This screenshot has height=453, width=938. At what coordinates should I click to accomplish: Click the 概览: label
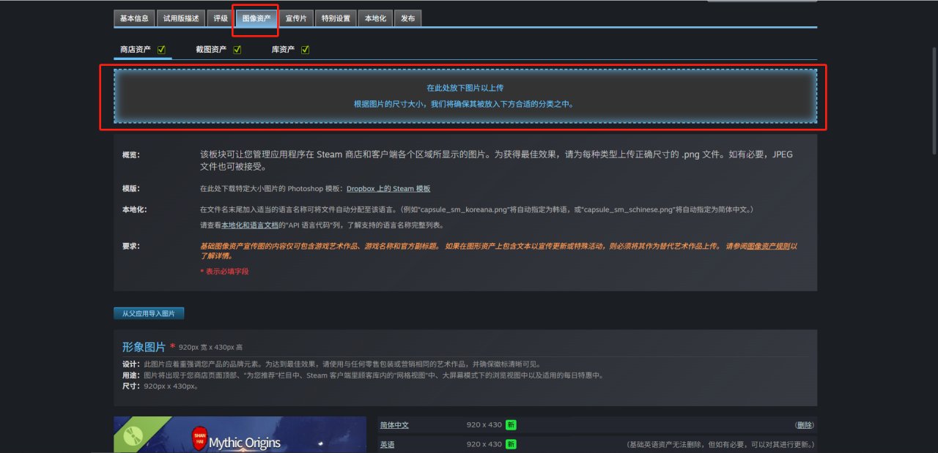[x=130, y=155]
